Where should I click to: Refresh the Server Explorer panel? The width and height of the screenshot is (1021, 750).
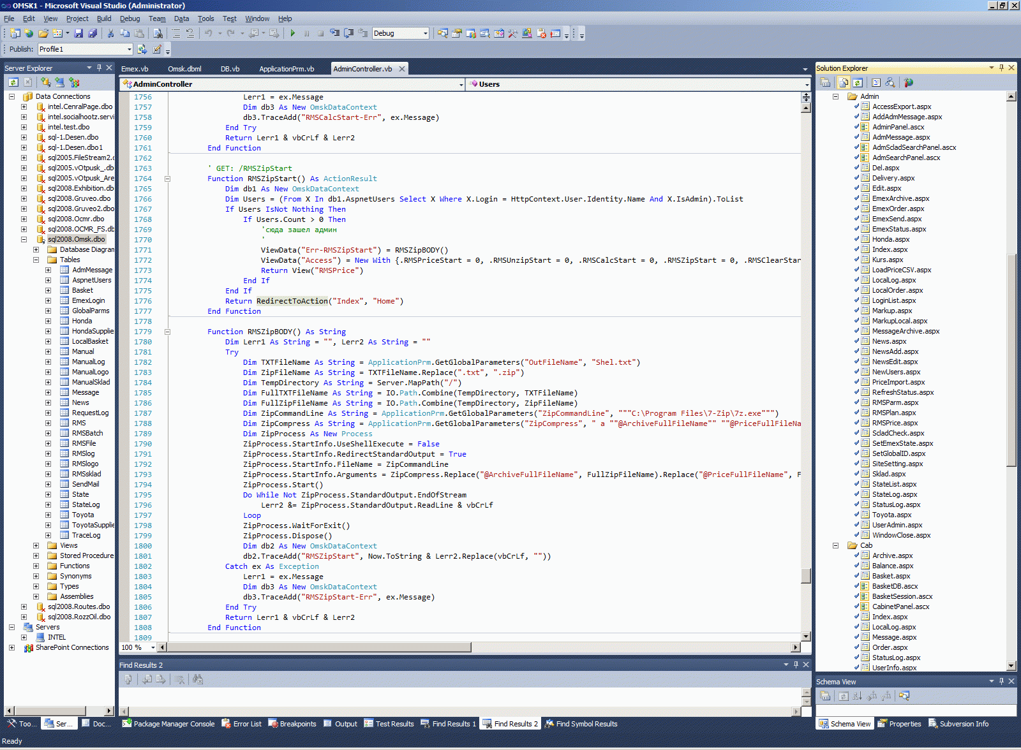tap(13, 82)
